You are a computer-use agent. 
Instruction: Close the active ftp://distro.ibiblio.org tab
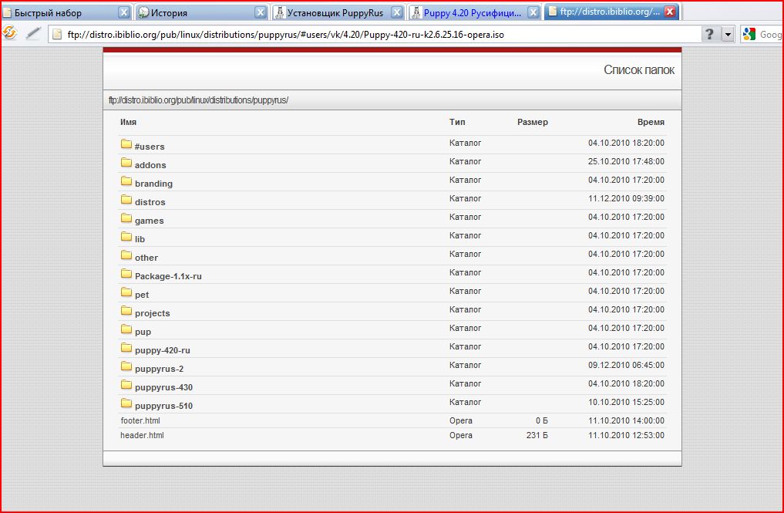coord(670,12)
